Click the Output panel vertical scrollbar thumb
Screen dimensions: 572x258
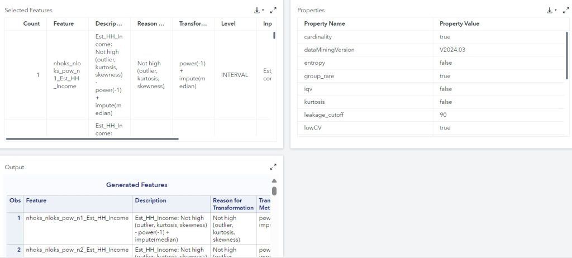pos(274,191)
